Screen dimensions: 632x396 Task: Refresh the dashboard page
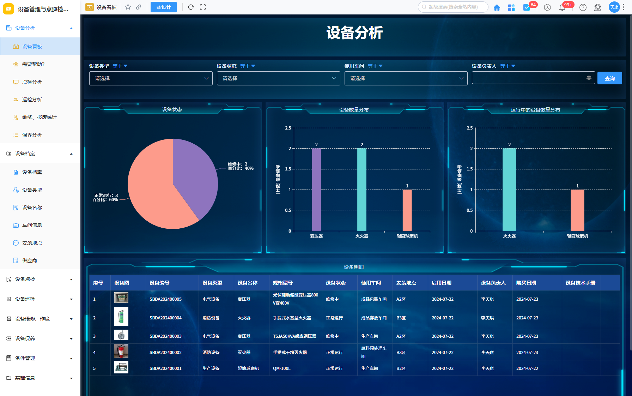tap(191, 7)
